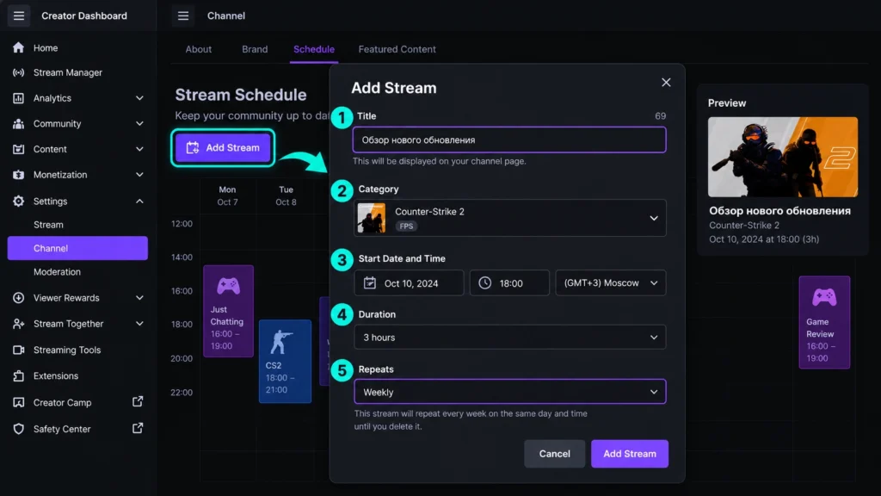Viewport: 881px width, 496px height.
Task: Select the Schedule tab
Action: (313, 49)
